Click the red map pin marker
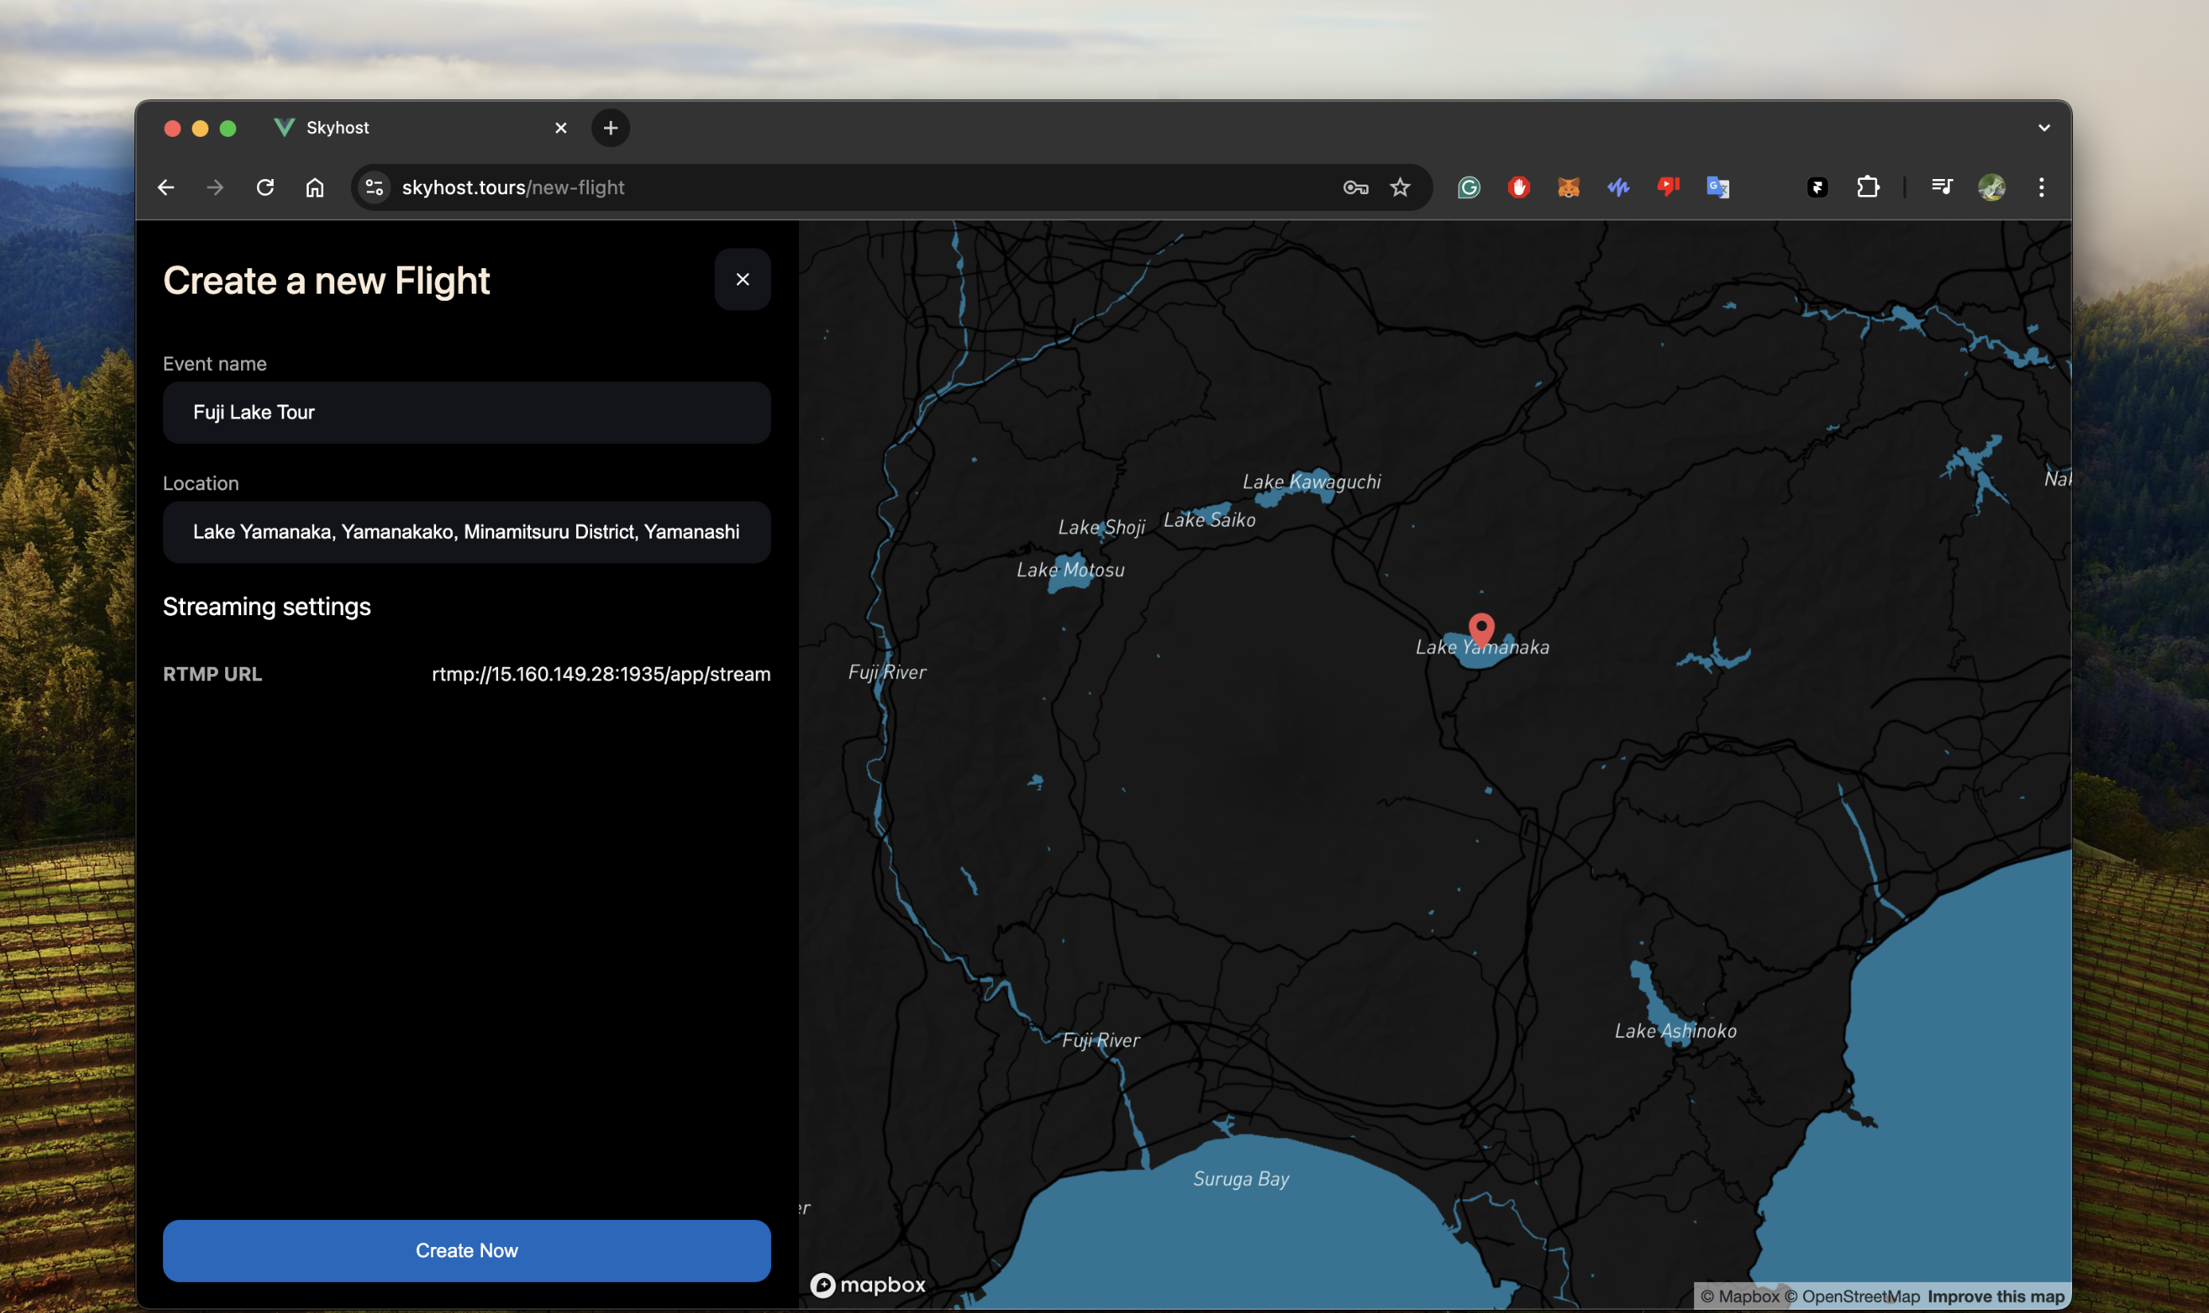 (1481, 630)
